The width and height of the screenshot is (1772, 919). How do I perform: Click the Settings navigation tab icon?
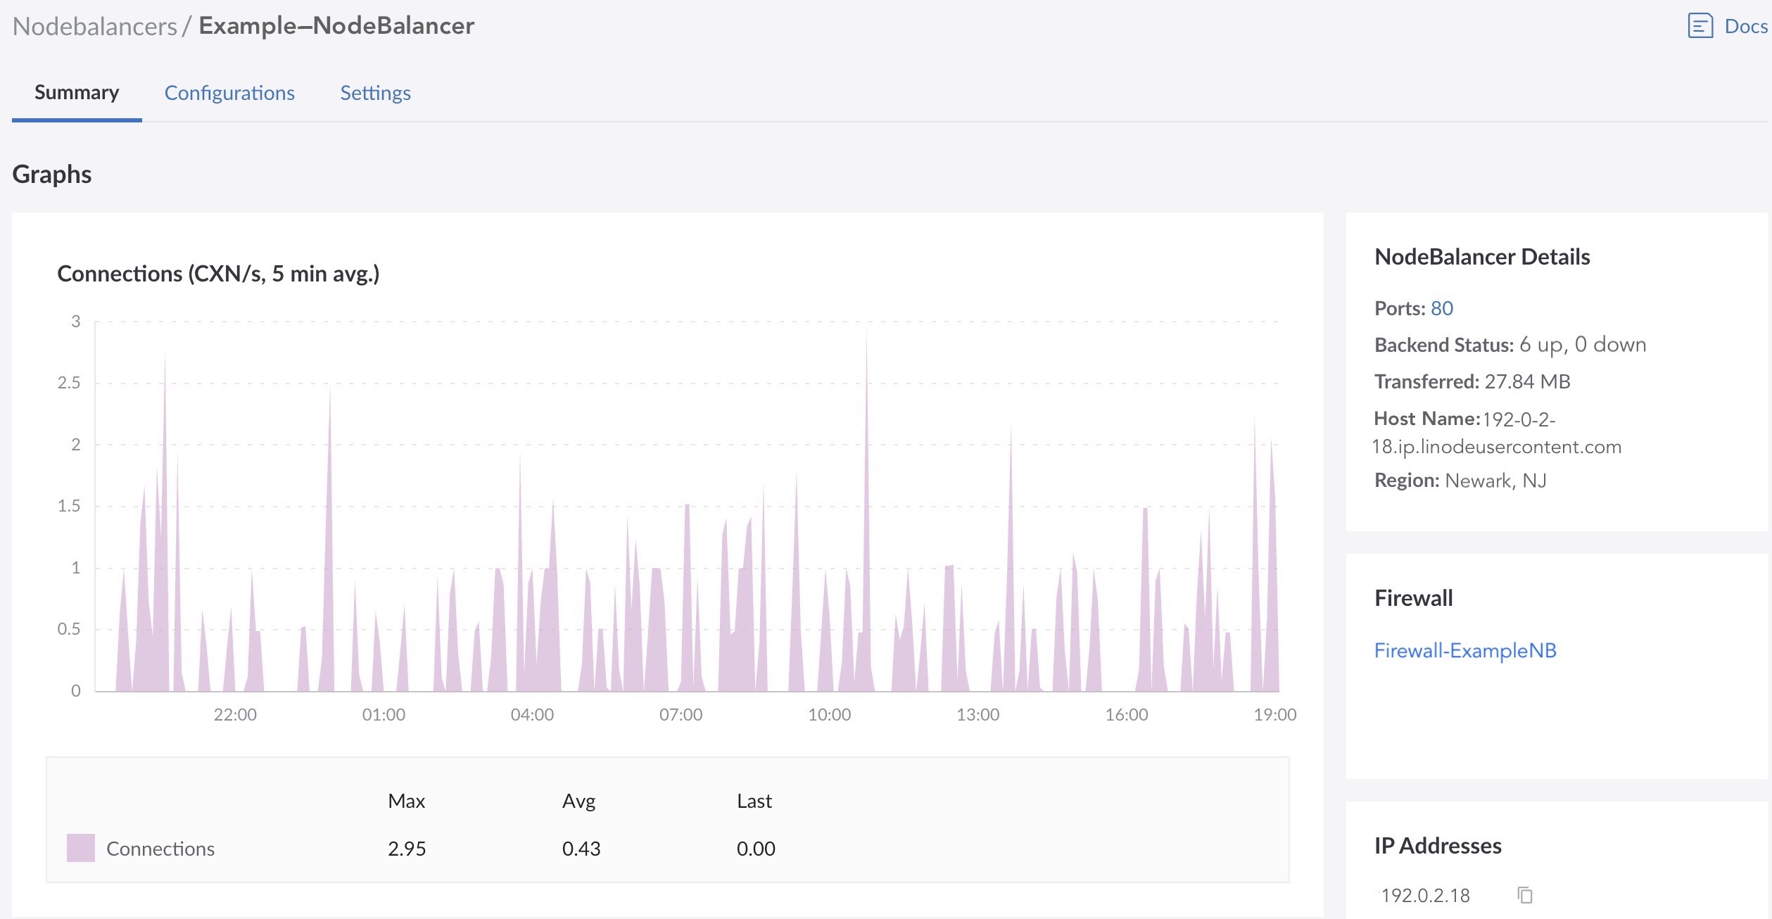(x=374, y=91)
